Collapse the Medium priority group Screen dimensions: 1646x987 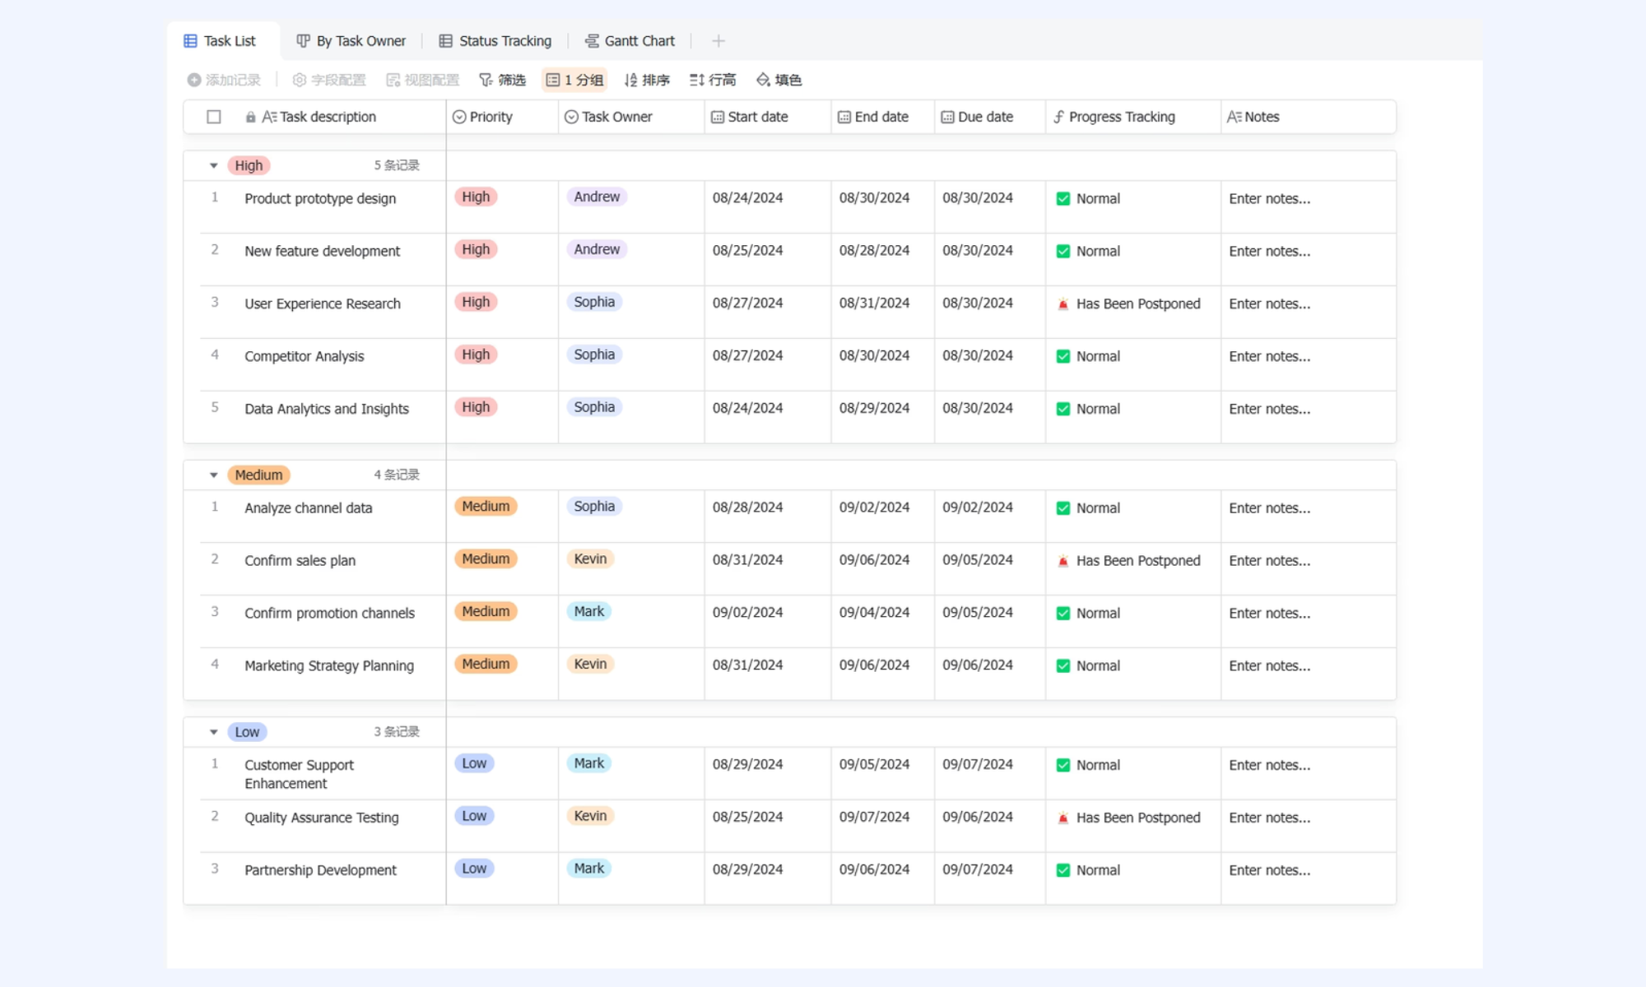pos(214,475)
